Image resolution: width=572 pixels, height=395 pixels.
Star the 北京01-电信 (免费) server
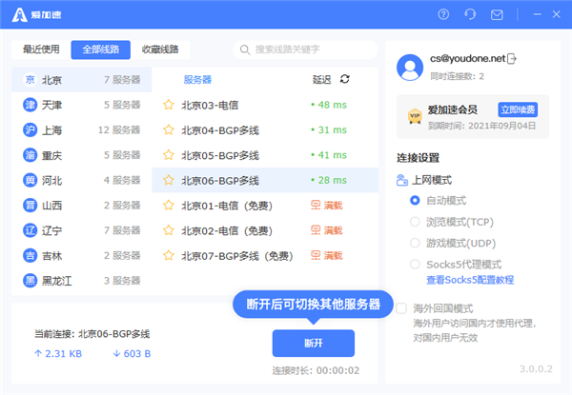point(169,206)
